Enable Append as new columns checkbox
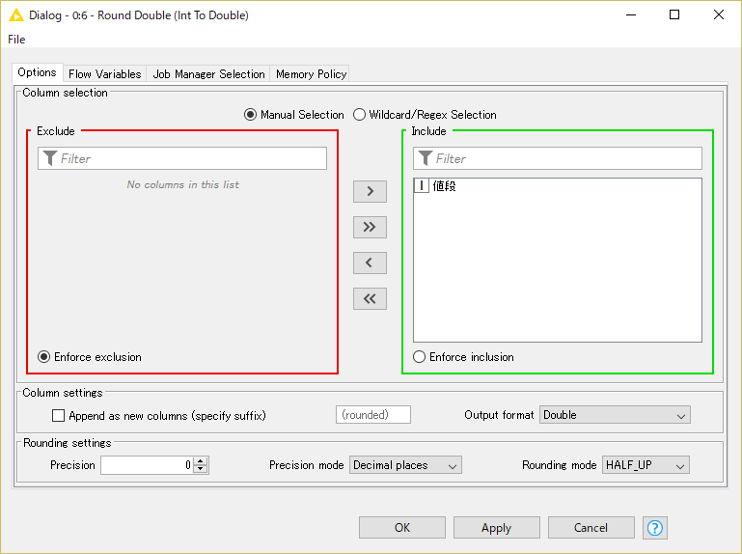The image size is (742, 554). click(58, 416)
